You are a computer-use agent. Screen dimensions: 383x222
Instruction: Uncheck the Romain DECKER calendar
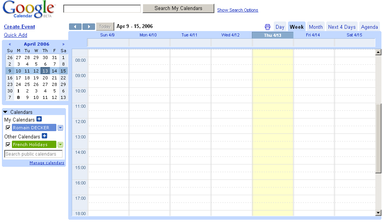coord(8,128)
